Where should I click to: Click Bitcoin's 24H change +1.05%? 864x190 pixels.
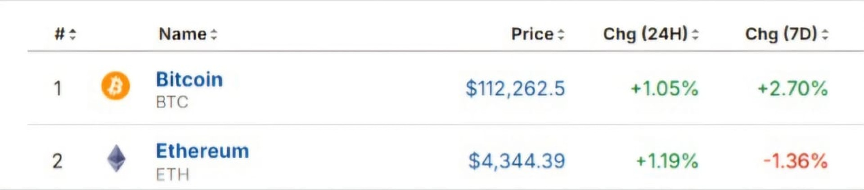(664, 88)
